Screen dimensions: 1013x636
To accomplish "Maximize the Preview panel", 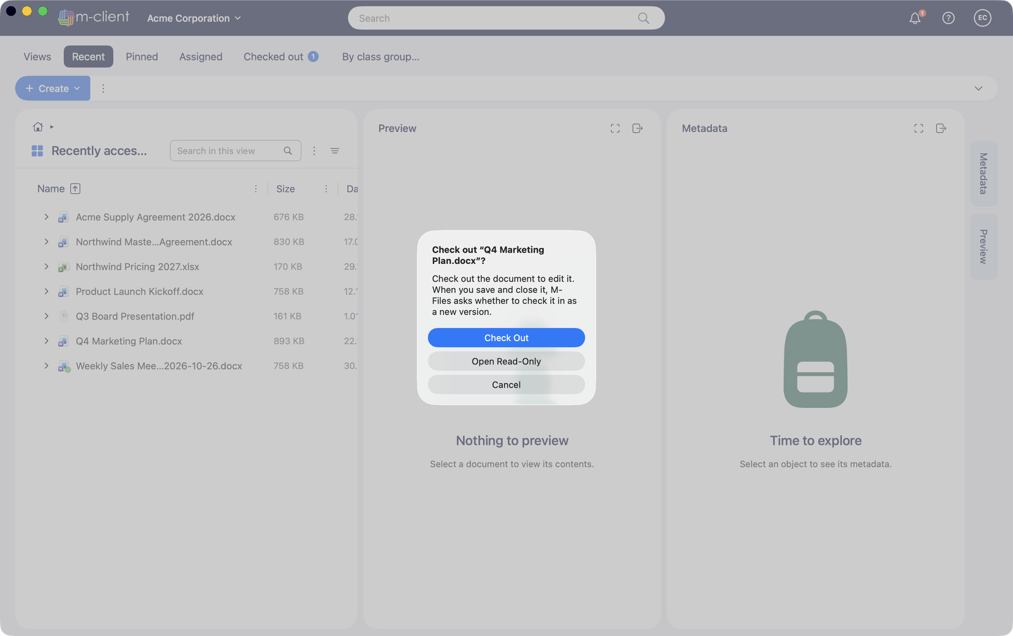I will 615,128.
